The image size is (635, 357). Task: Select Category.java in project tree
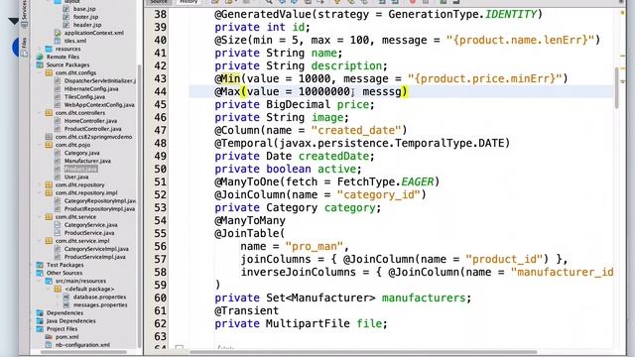click(x=81, y=153)
